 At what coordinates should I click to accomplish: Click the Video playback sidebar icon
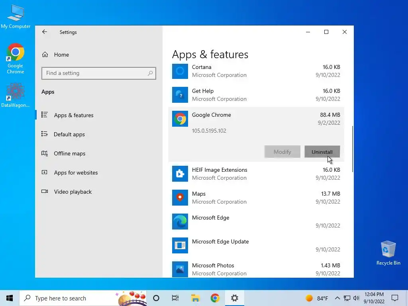45,192
